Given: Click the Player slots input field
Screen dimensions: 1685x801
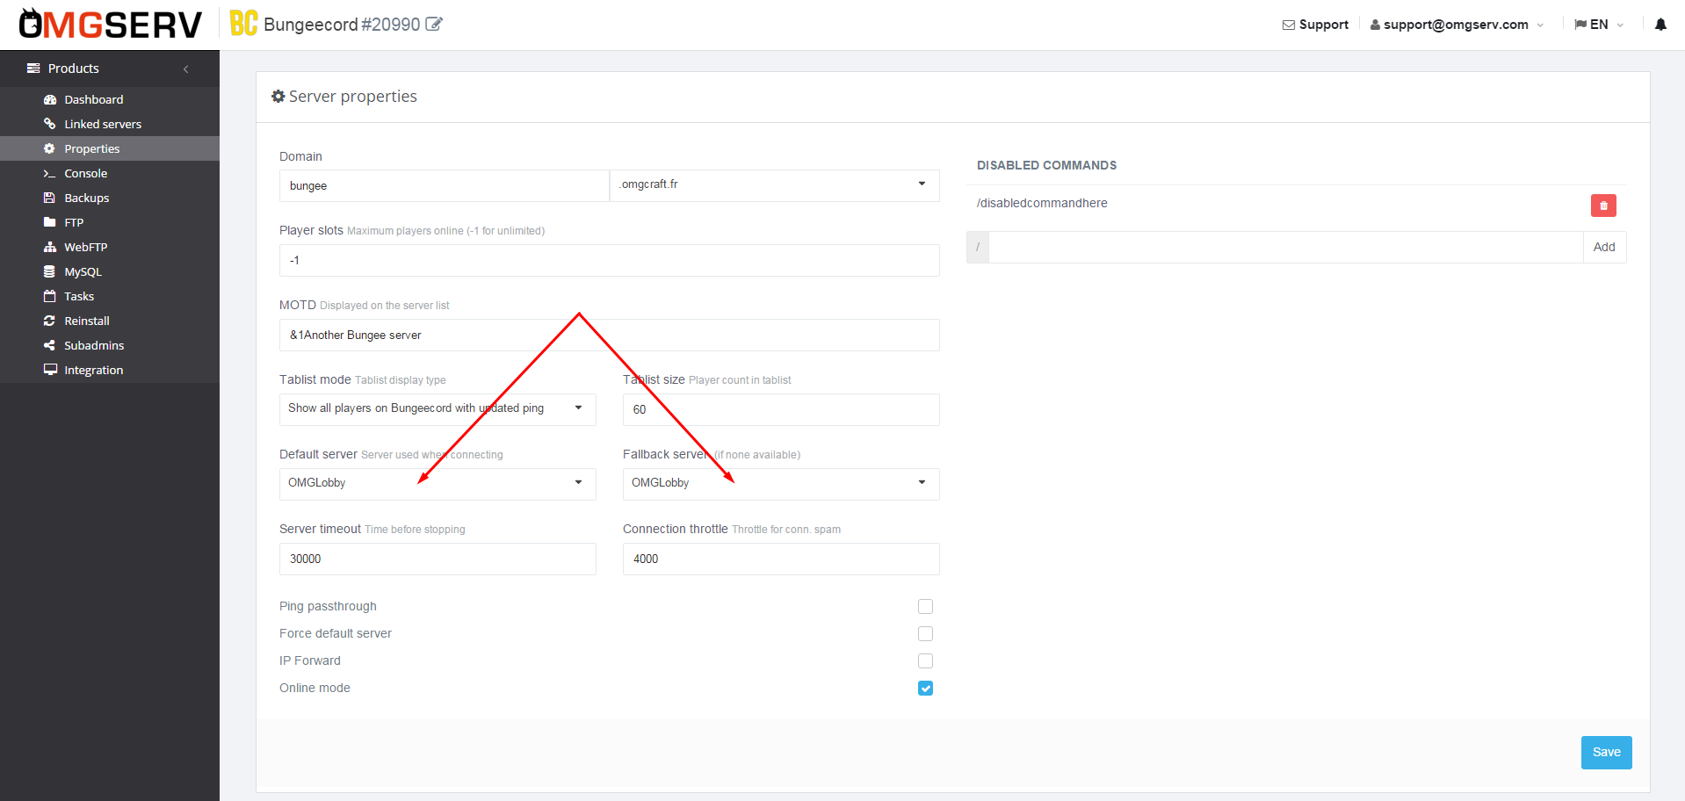Looking at the screenshot, I should coord(610,260).
